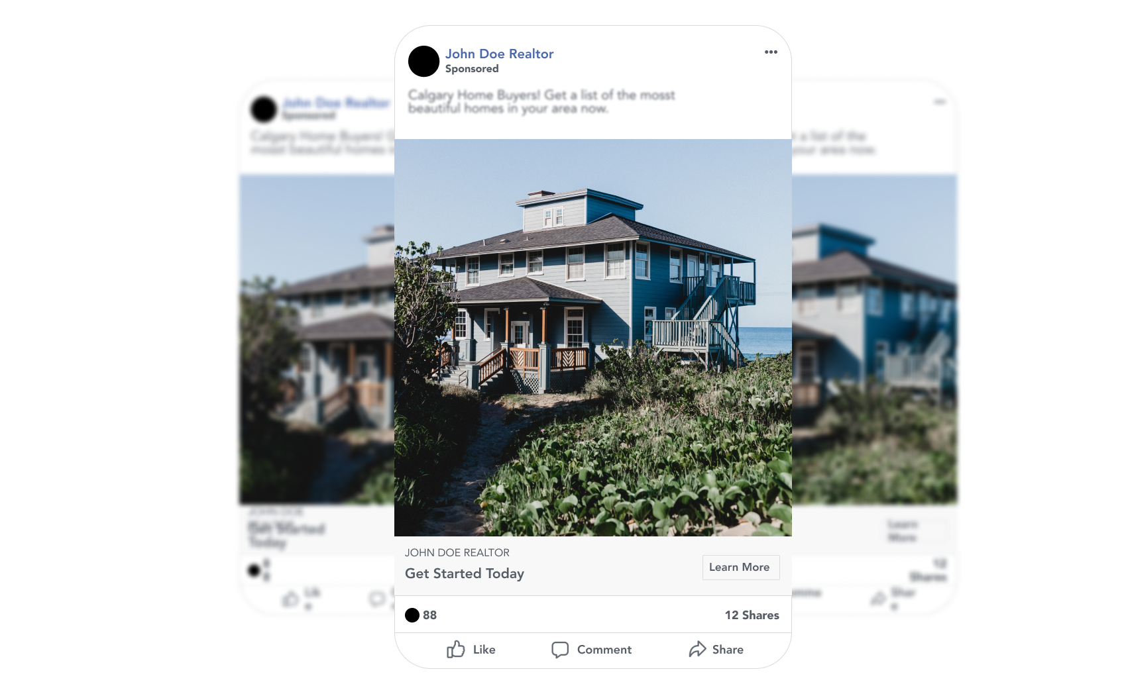The height and width of the screenshot is (694, 1122).
Task: Open the John Doe Realtor profile link
Action: (x=499, y=54)
